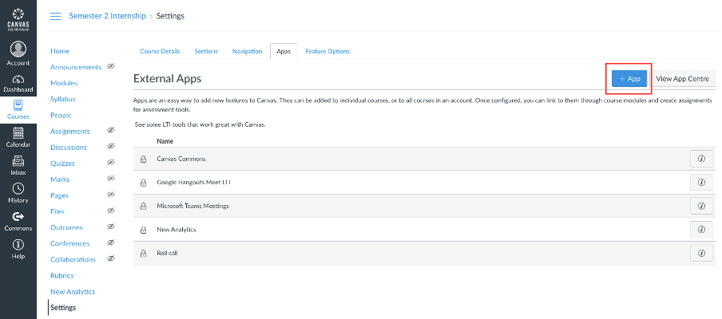Select the Navigation tab
Viewport: 722px width, 319px height.
coord(247,51)
